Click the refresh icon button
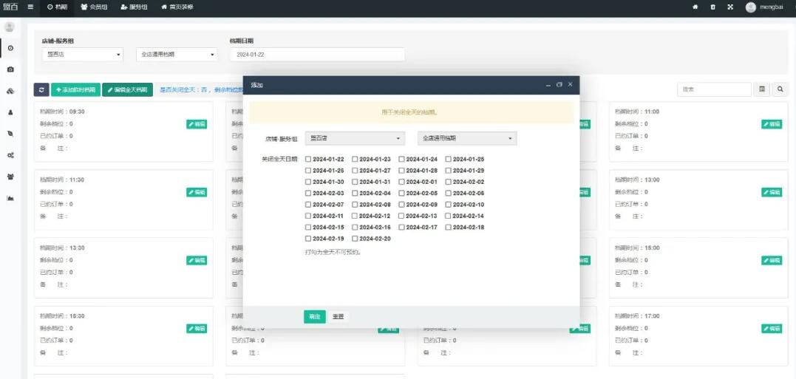796x379 pixels. [41, 89]
